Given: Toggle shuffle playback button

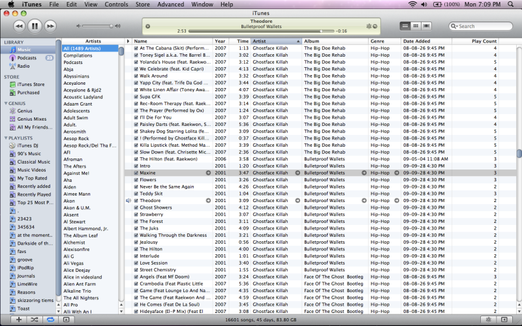Looking at the screenshot, I should pyautogui.click(x=34, y=319).
